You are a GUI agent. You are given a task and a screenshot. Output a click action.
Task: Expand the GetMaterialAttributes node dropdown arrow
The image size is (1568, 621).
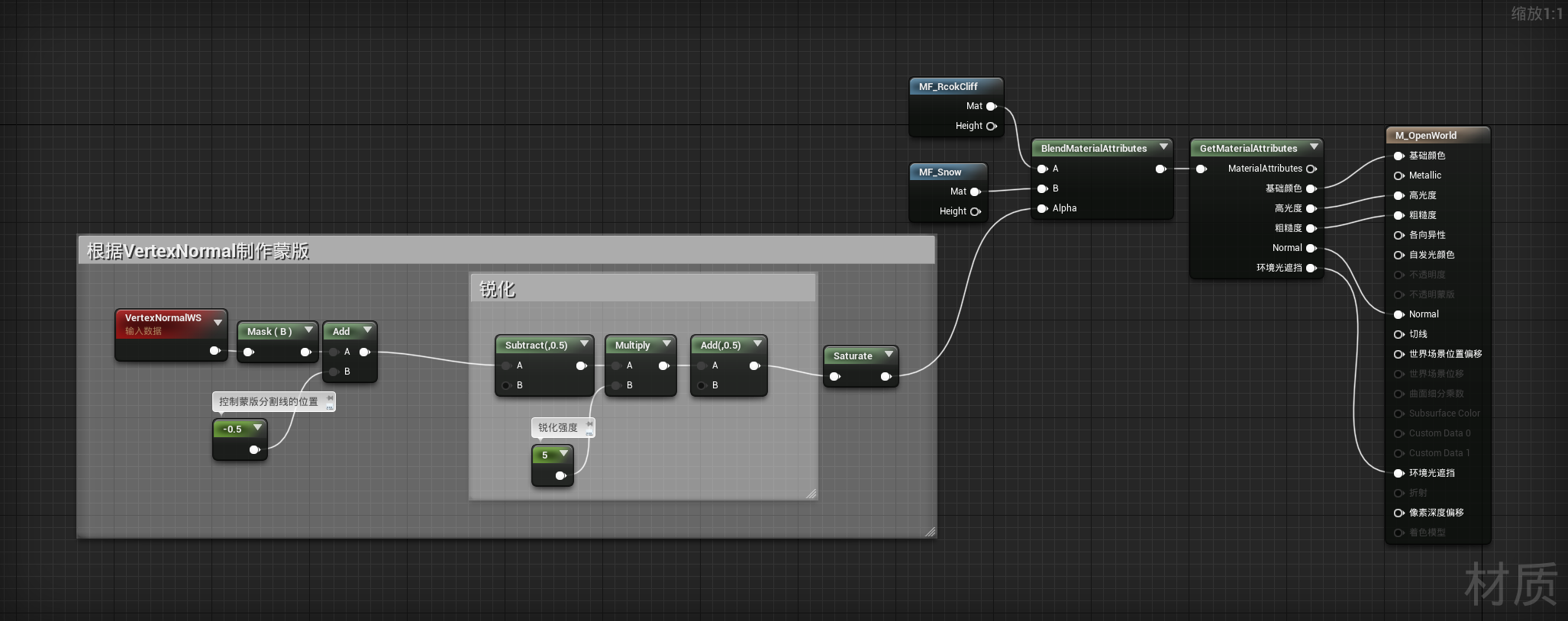click(x=1314, y=147)
